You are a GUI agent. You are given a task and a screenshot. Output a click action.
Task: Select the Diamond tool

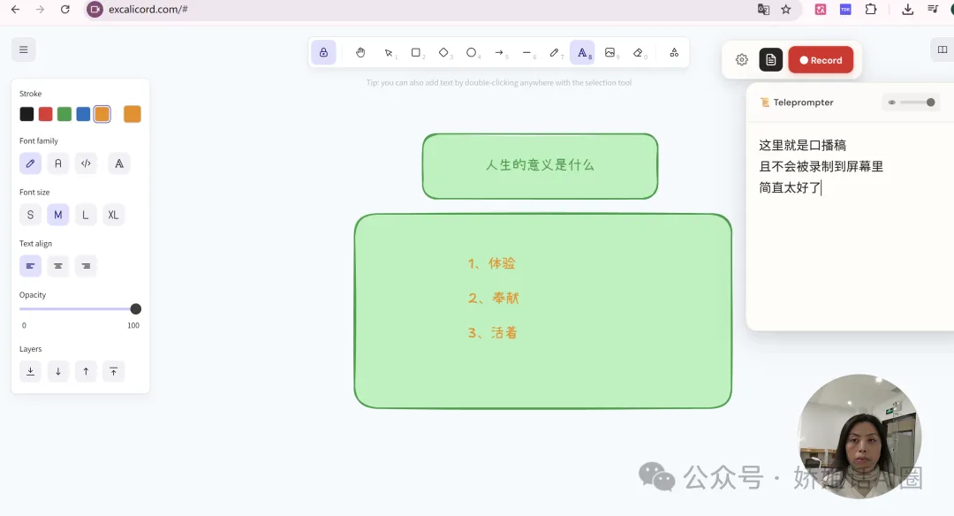(x=444, y=52)
